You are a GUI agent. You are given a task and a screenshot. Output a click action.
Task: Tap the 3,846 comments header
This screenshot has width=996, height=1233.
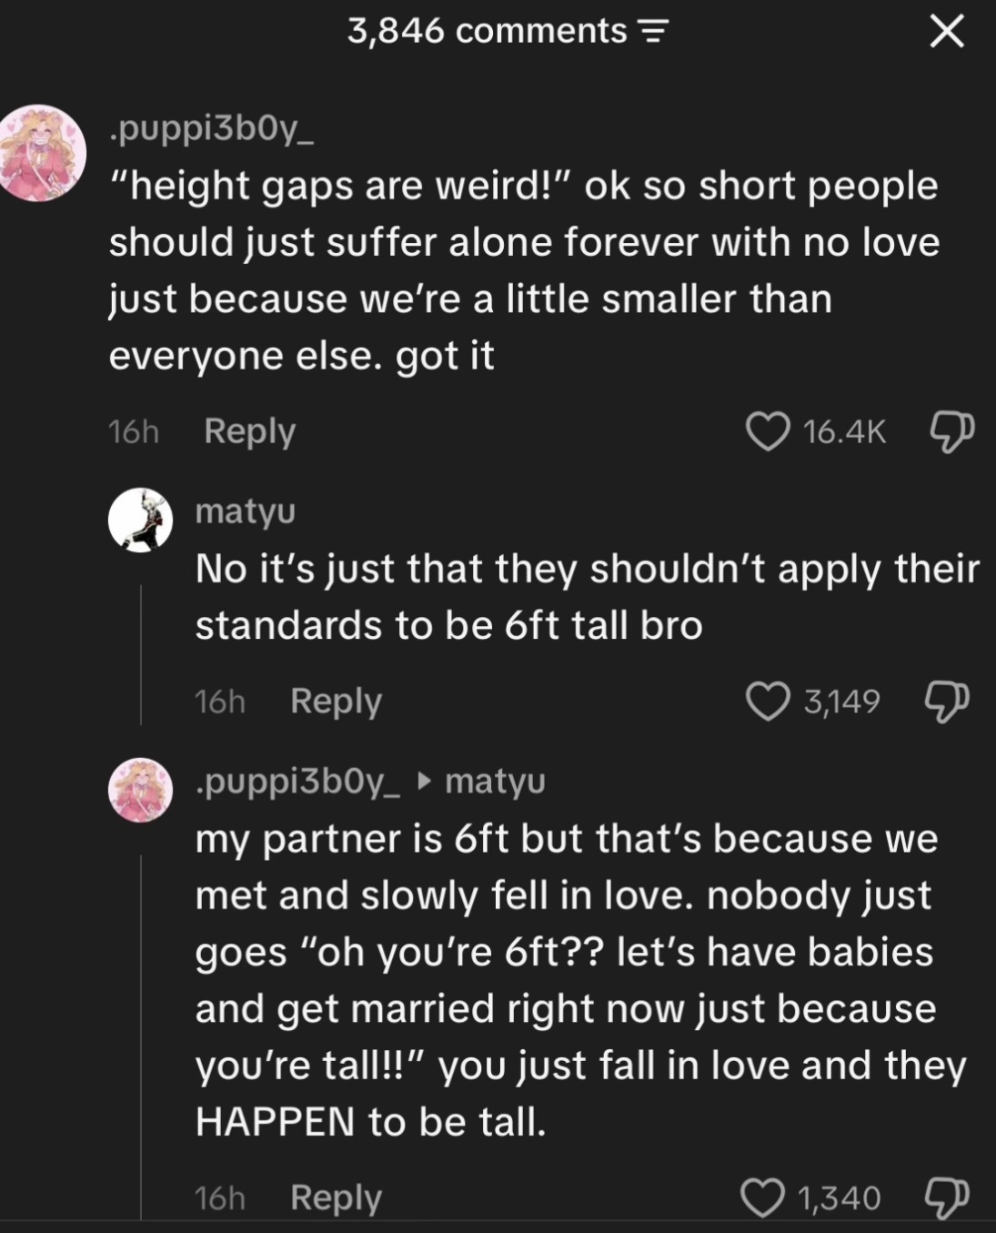tap(487, 32)
